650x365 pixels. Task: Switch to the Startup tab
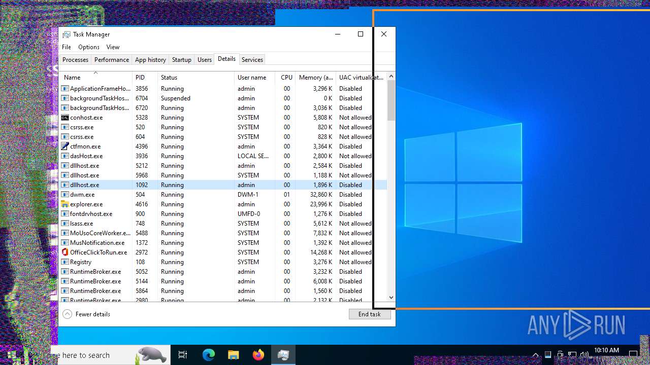coord(181,60)
